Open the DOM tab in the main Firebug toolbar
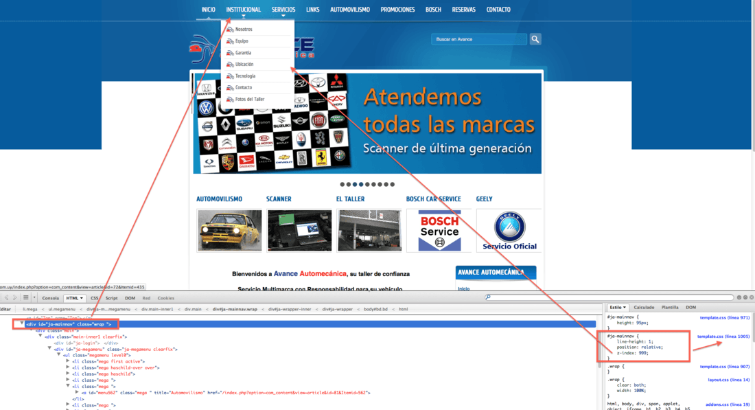755x410 pixels. coord(130,298)
